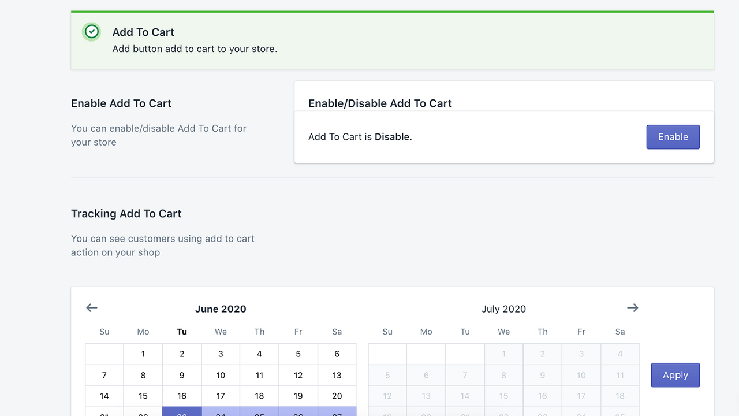Select June 13 in the calendar
This screenshot has width=739, height=416.
click(x=337, y=375)
